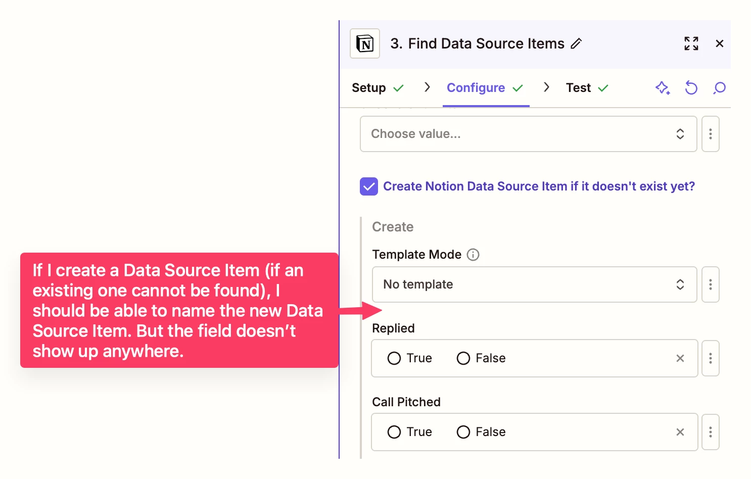
Task: Open three-dot menu beside Choose value field
Action: (x=711, y=134)
